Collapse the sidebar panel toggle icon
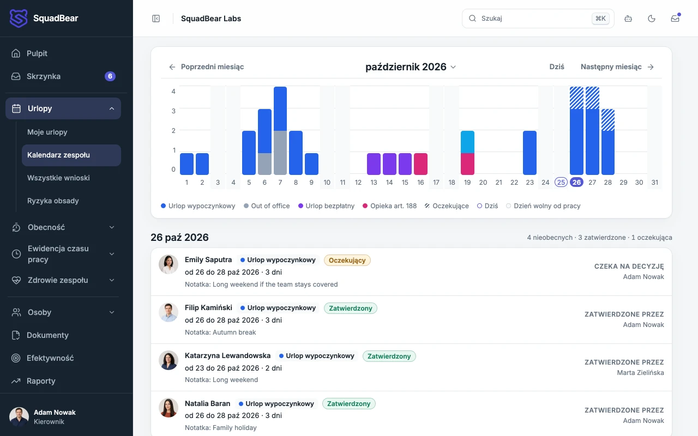698x436 pixels. (x=156, y=19)
